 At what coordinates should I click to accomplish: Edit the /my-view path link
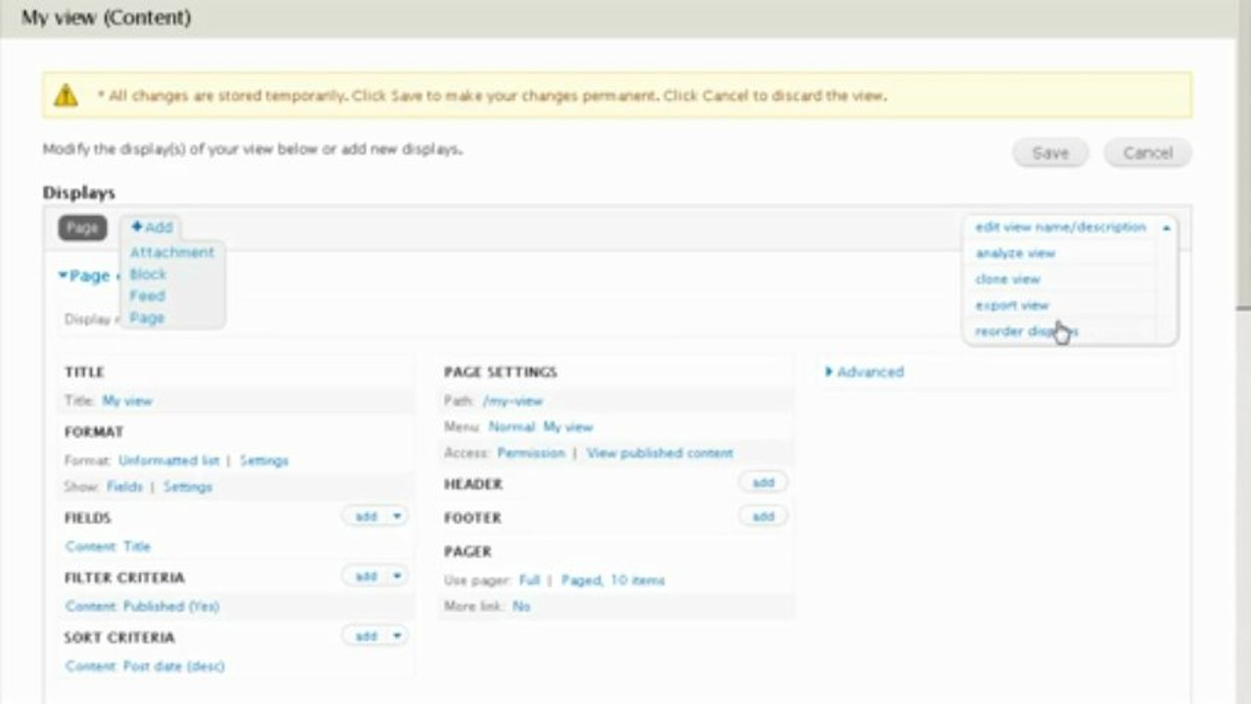(513, 401)
